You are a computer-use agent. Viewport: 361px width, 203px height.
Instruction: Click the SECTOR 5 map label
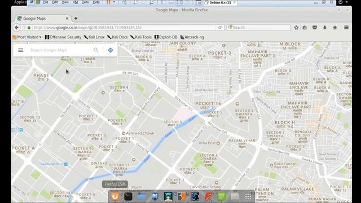(173, 122)
